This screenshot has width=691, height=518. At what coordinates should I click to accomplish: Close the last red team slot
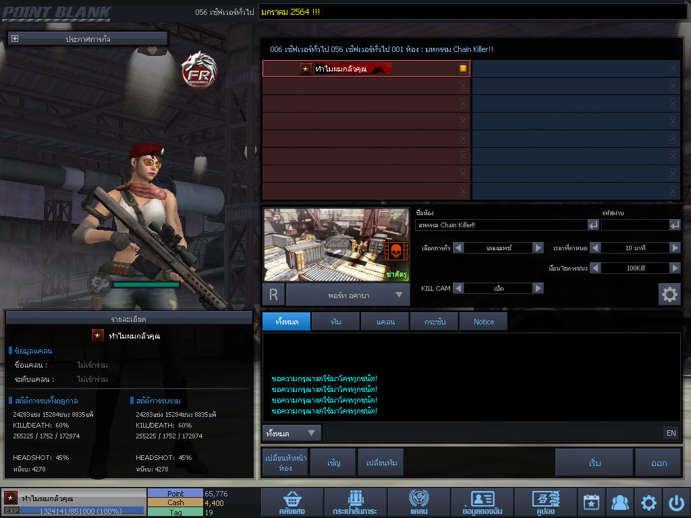click(463, 191)
